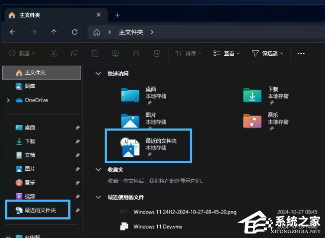Refresh the current folder view
The height and width of the screenshot is (238, 325).
[75, 32]
